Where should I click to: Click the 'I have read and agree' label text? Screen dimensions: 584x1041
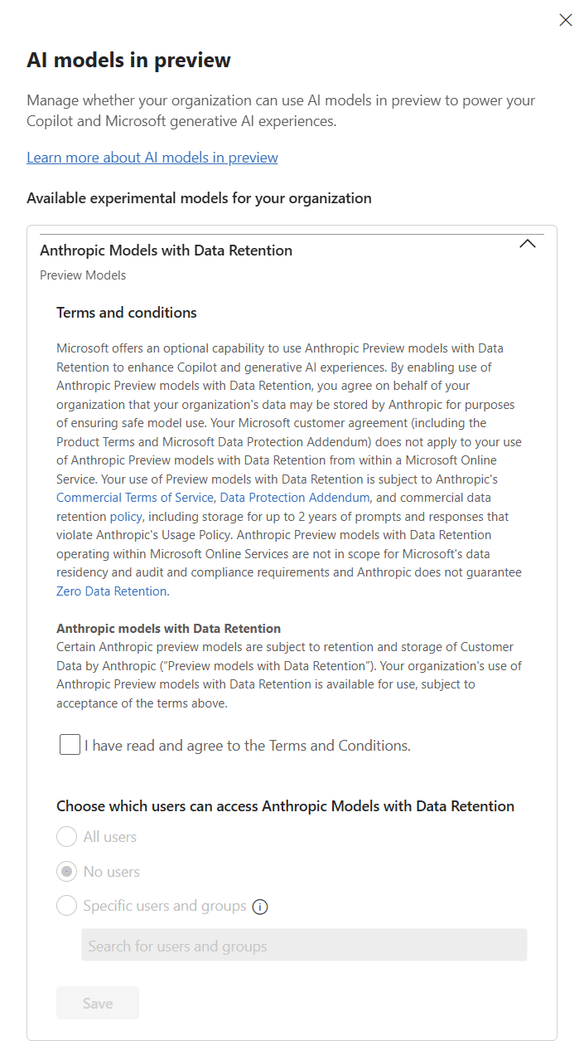248,746
